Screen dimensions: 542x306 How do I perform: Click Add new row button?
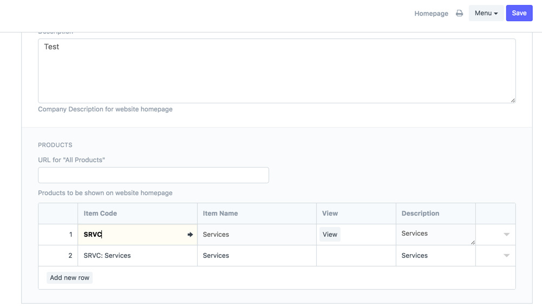(69, 278)
